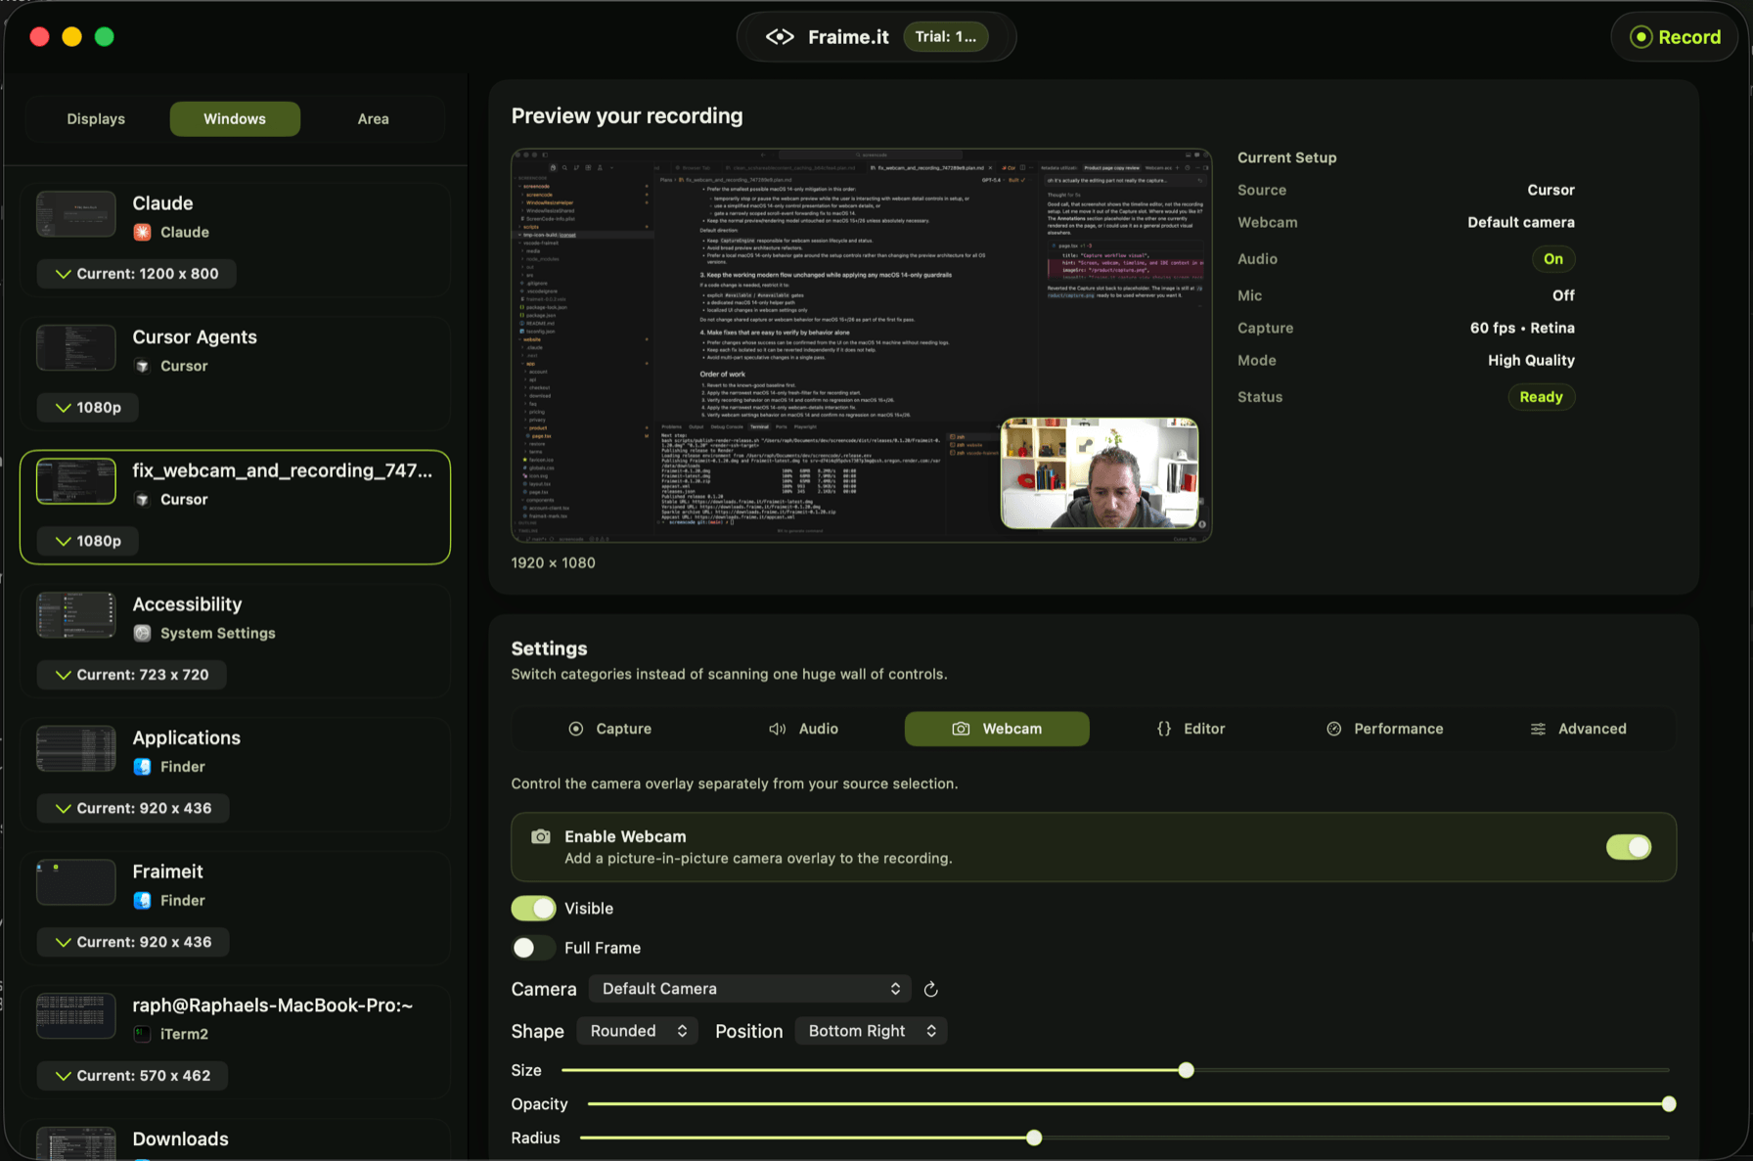
Task: Click the webcam overlay in preview
Action: [x=1099, y=473]
